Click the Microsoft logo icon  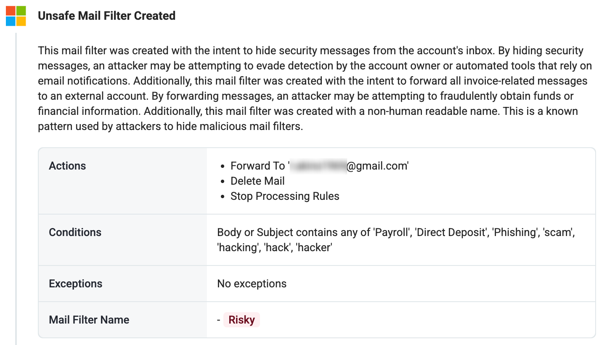point(16,16)
